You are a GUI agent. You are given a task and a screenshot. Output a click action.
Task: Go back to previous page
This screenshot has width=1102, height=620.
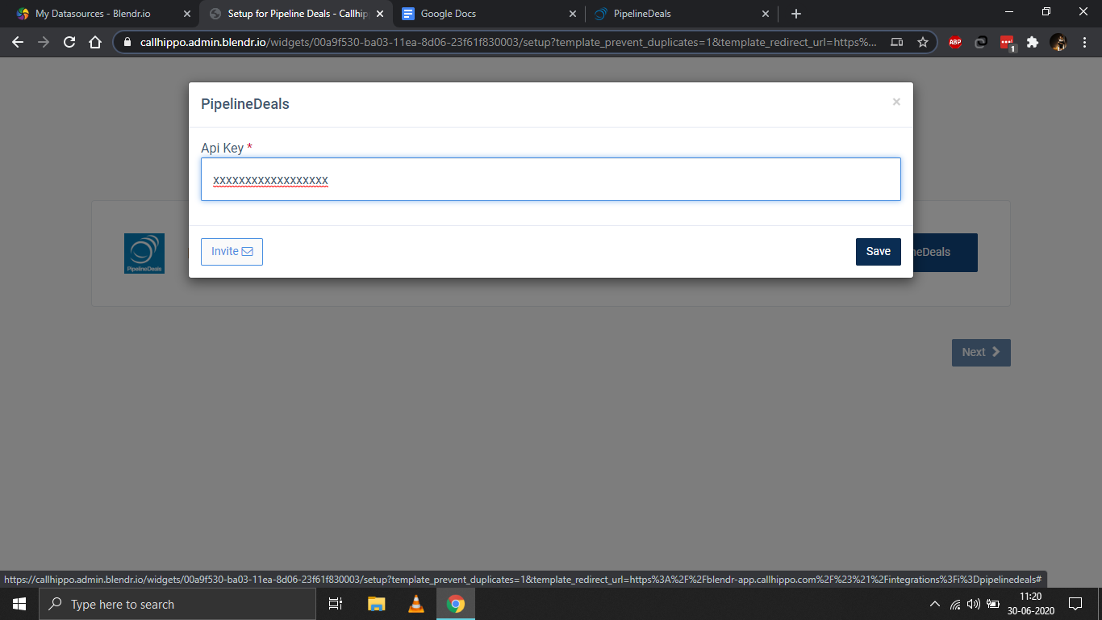[x=18, y=42]
